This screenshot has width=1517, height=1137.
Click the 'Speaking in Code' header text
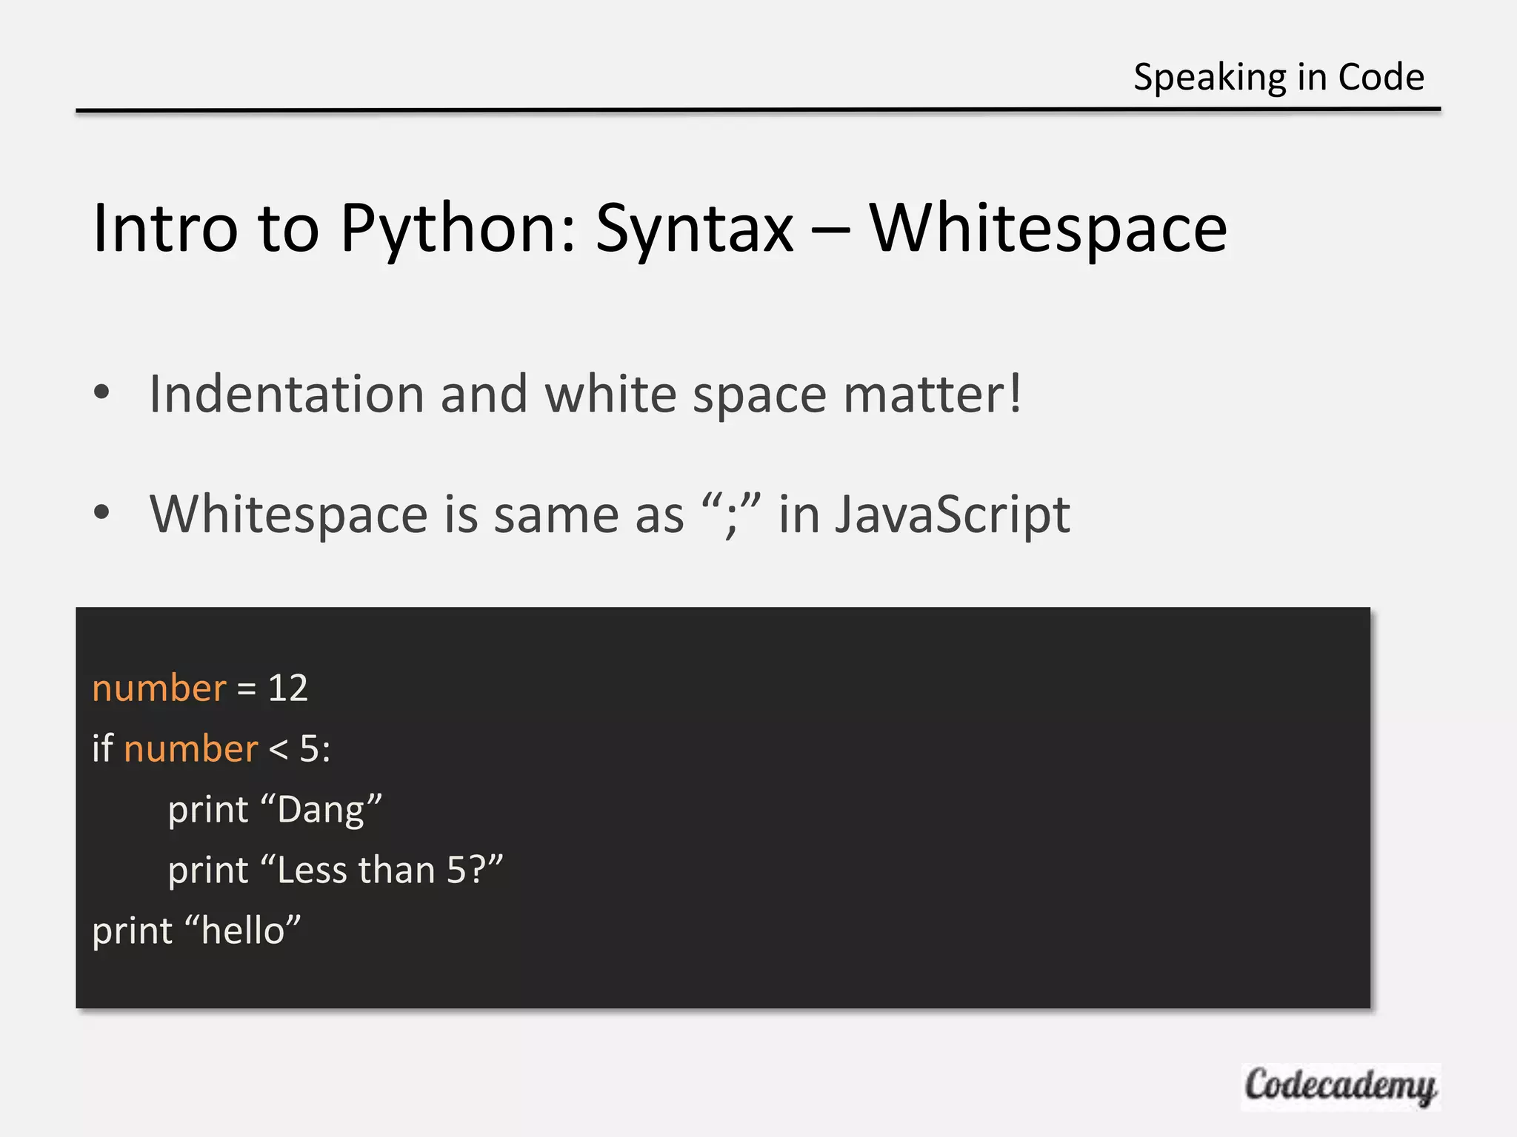tap(1278, 78)
